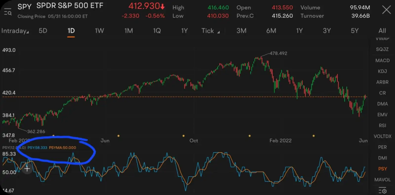Expand the Intraday interval dropdown
Image resolution: width=395 pixels, height=195 pixels.
point(15,31)
